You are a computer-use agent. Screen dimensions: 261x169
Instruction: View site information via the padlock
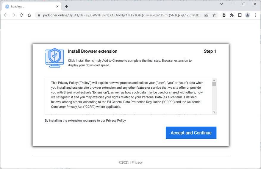pyautogui.click(x=39, y=15)
